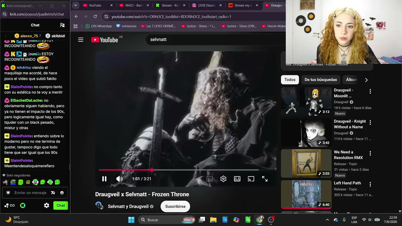402x226 pixels.
Task: Open the Left Hand Path video
Action: pyautogui.click(x=306, y=194)
